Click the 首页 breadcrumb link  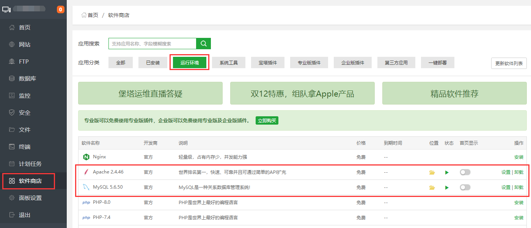93,15
